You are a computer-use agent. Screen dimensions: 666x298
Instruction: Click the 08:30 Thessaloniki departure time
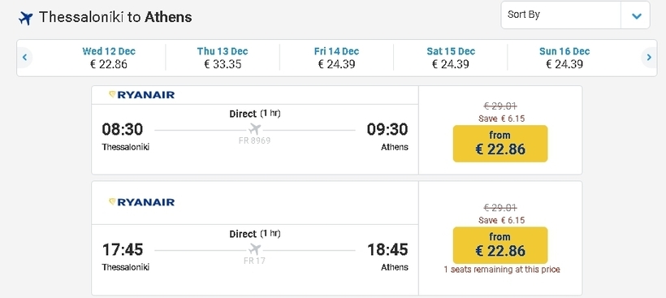coord(123,129)
